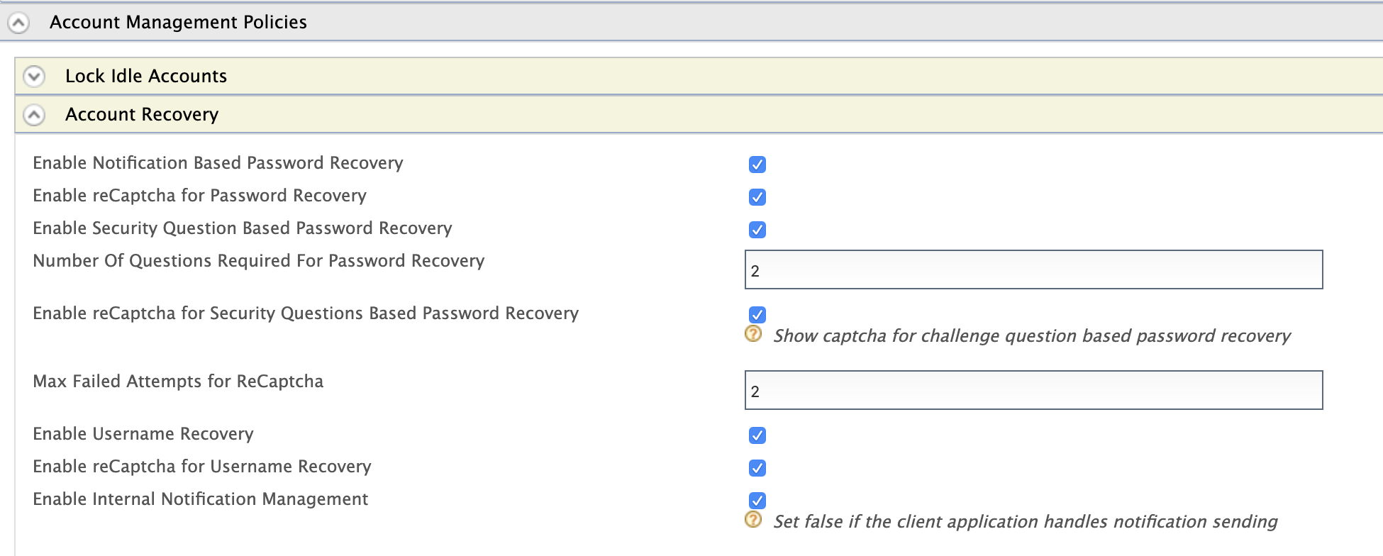This screenshot has width=1383, height=556.
Task: Click help icon beside Set false hint
Action: [753, 520]
